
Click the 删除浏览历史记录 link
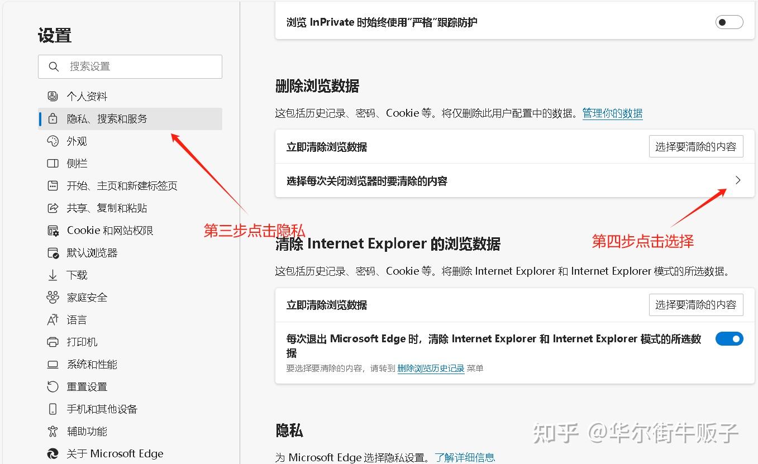pyautogui.click(x=431, y=368)
